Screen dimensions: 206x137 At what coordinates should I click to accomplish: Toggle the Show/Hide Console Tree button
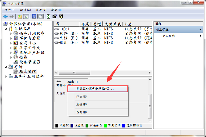pos(26,16)
